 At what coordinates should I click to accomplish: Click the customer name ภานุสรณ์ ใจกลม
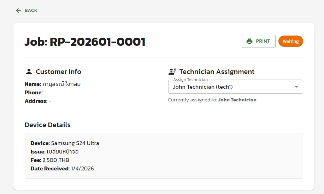(x=61, y=84)
